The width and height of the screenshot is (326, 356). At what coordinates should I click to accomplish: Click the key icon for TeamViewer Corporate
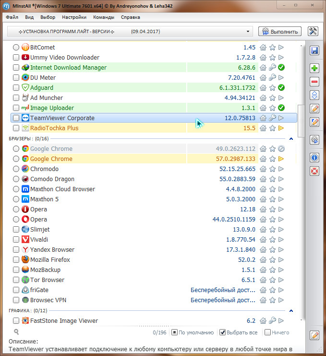pos(272,118)
